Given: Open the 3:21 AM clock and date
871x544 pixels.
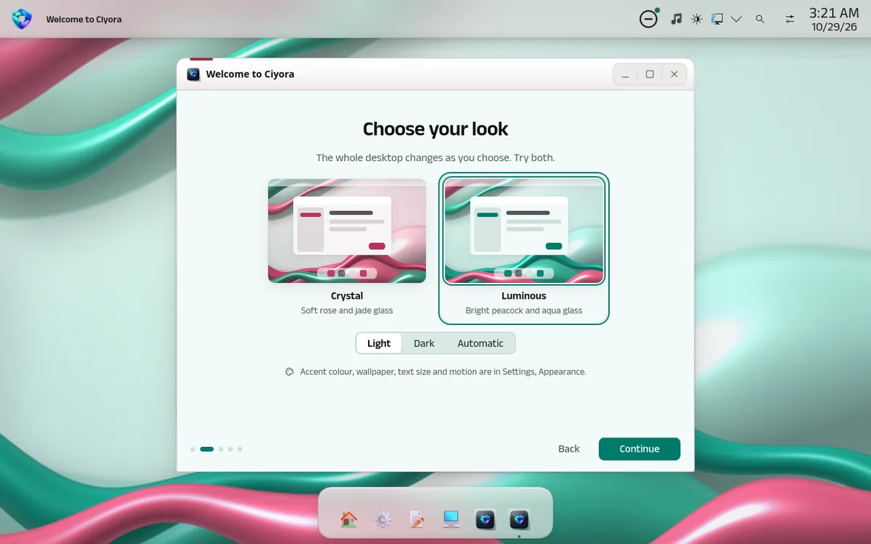Looking at the screenshot, I should click(x=834, y=20).
